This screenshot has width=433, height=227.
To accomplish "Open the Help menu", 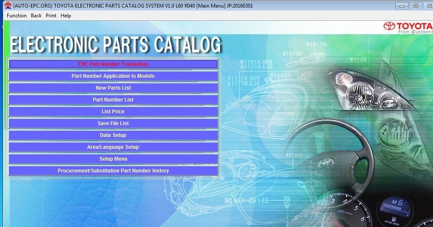I will pos(66,16).
